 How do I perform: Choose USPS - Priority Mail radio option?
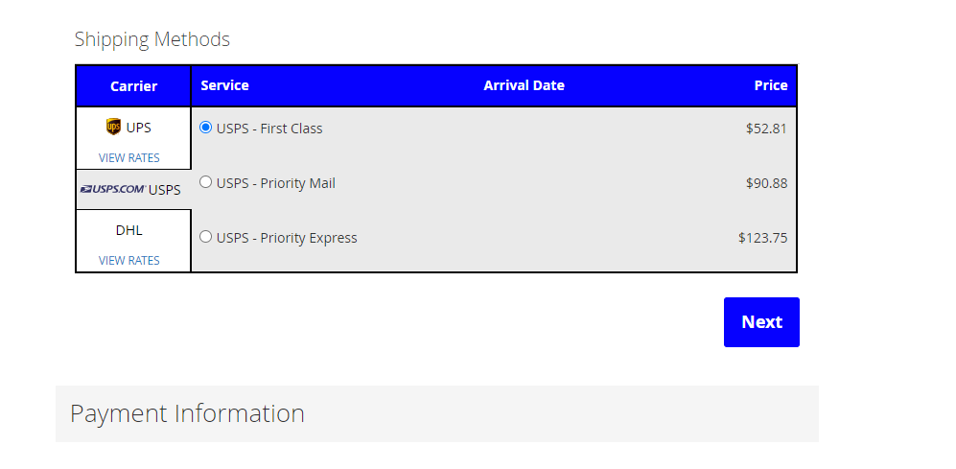[205, 181]
